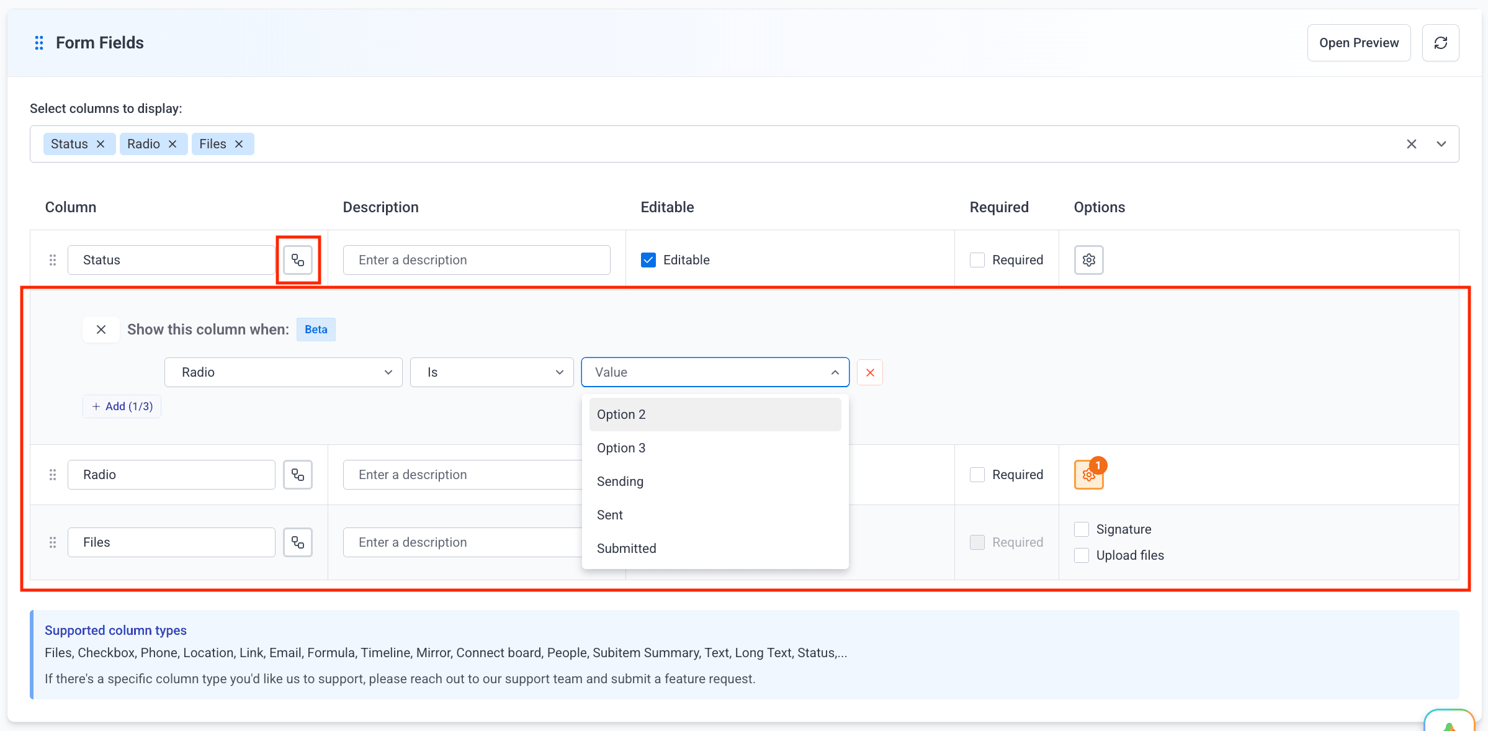Uncheck the Editable checkbox for Status
1488x731 pixels.
648,260
